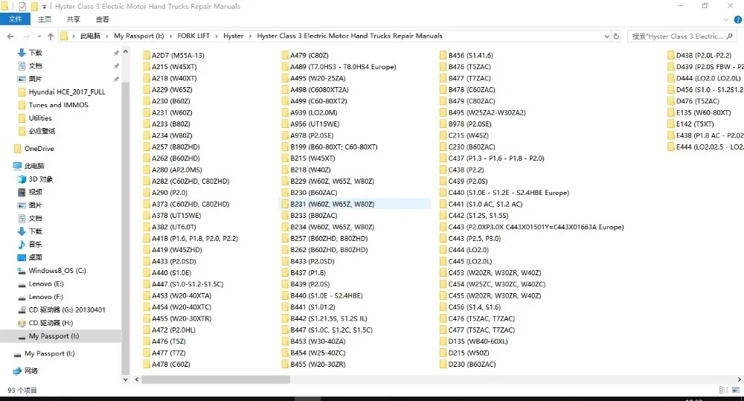This screenshot has height=401, width=744.
Task: Select folder A939 (LO2.0M)
Action: (x=310, y=112)
